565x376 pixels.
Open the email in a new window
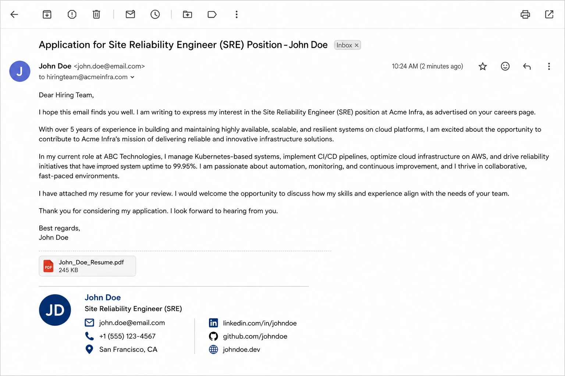coord(549,14)
